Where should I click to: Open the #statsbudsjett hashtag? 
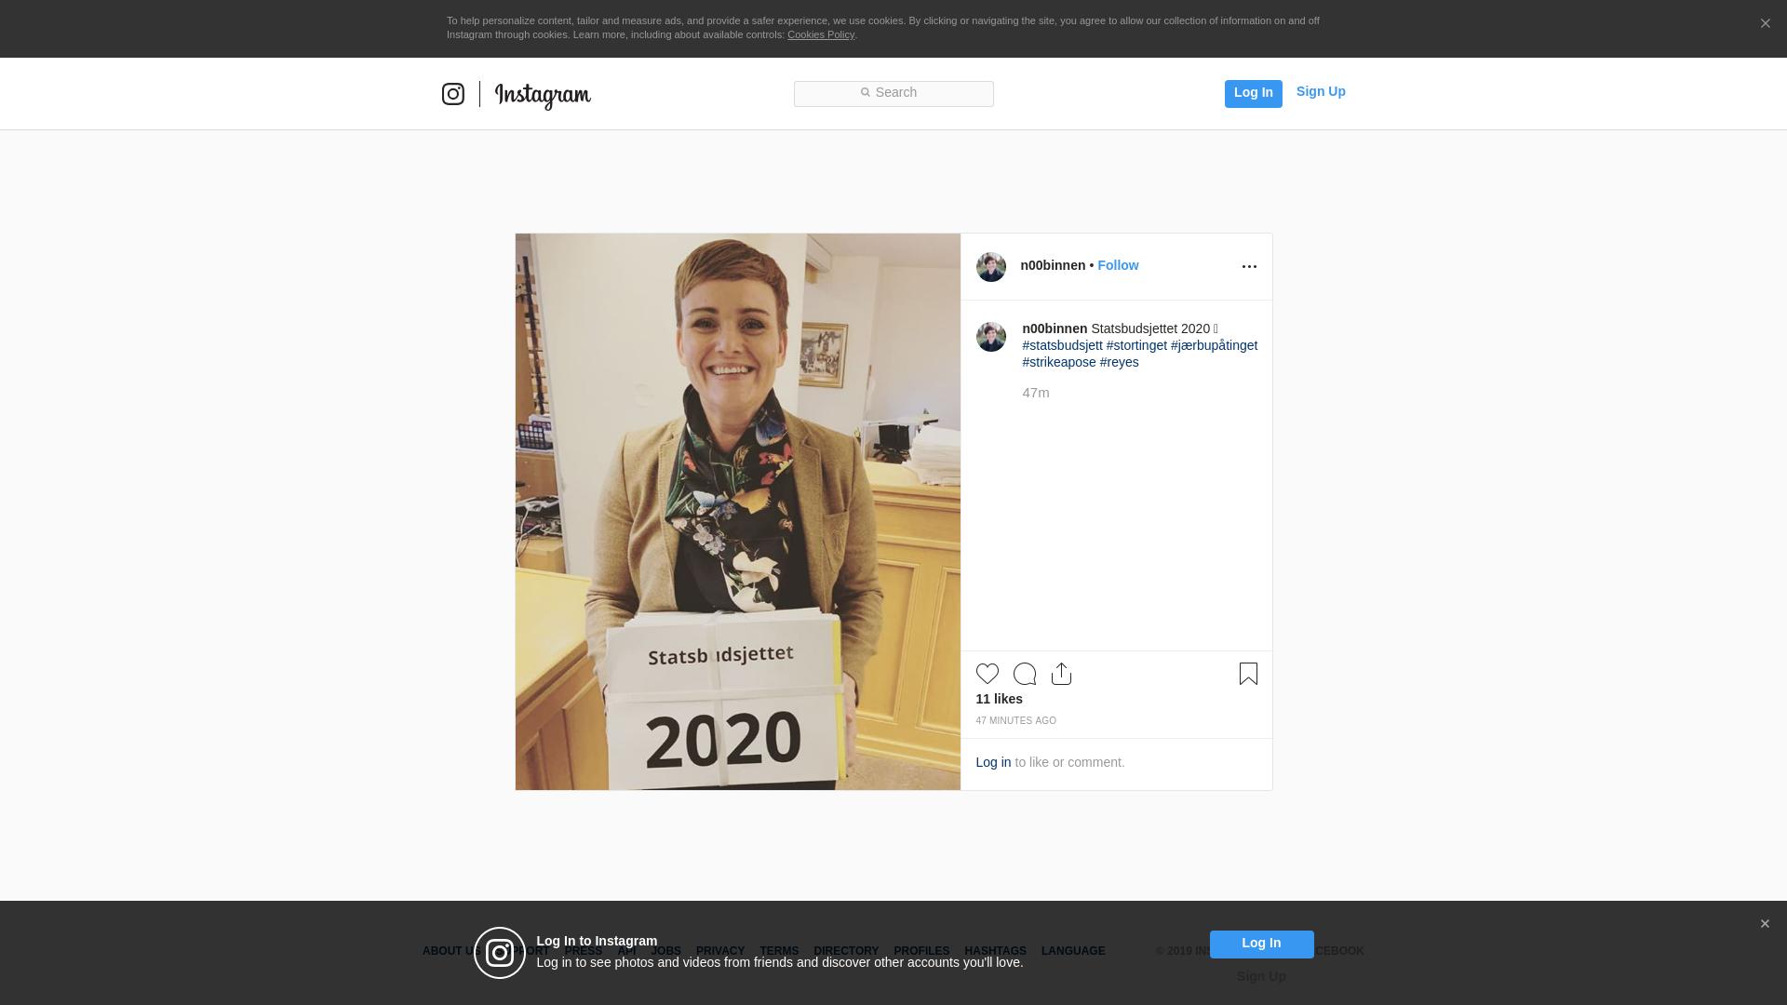tap(1062, 345)
